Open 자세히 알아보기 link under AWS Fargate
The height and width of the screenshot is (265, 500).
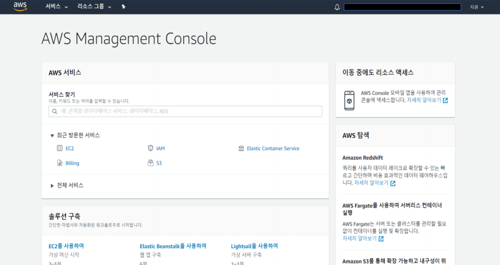click(x=359, y=238)
